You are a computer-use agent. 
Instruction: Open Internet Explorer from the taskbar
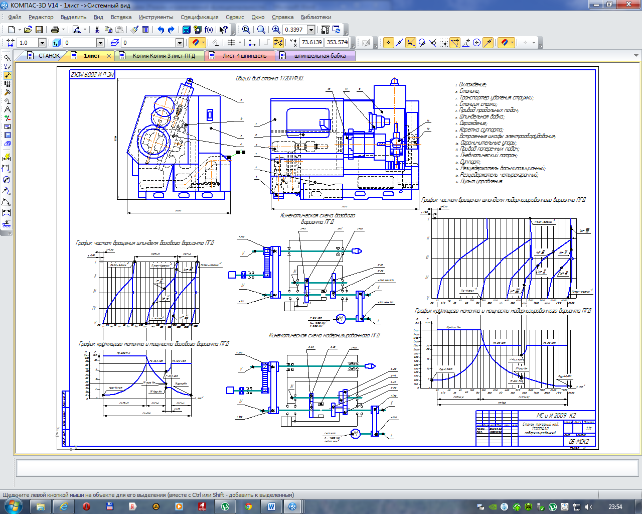[63, 506]
